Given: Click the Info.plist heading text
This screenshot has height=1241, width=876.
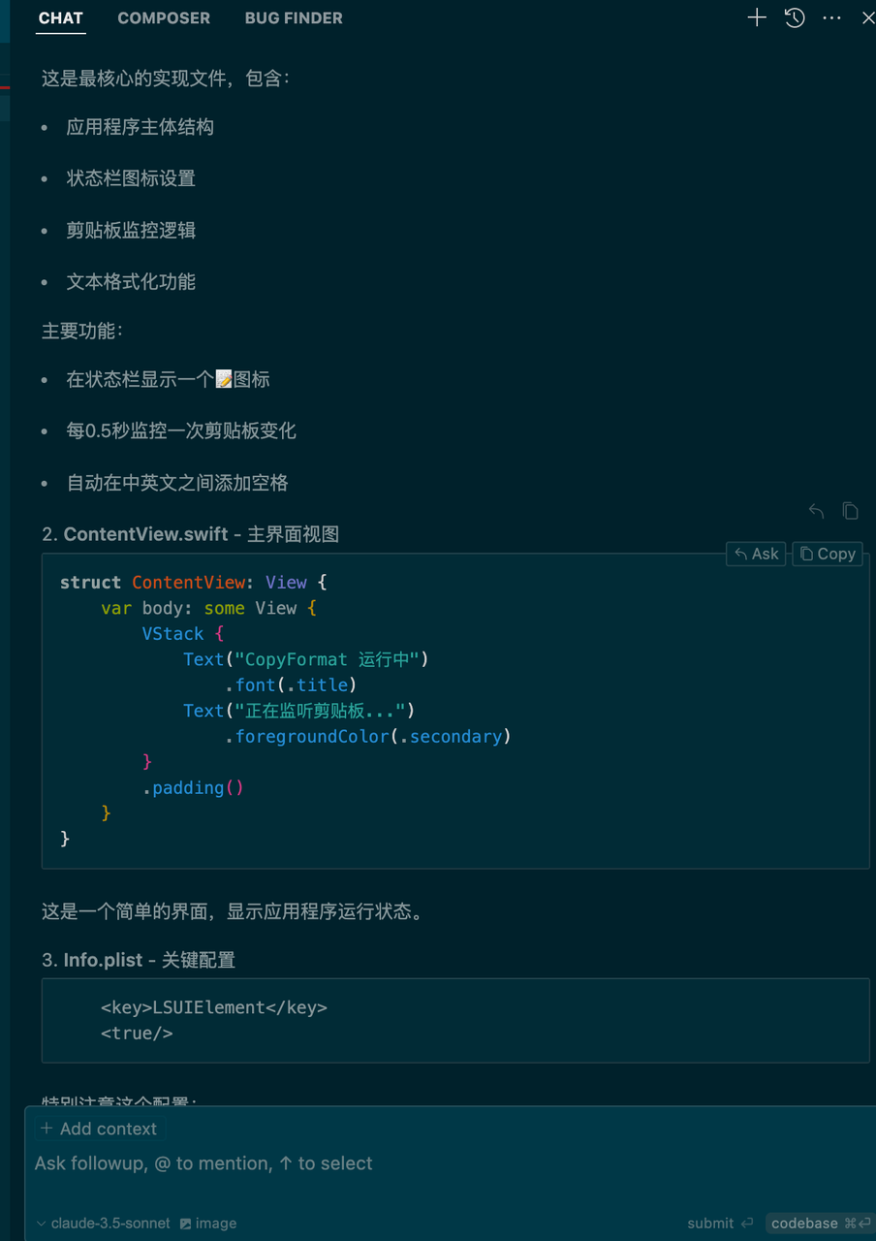Looking at the screenshot, I should [104, 960].
